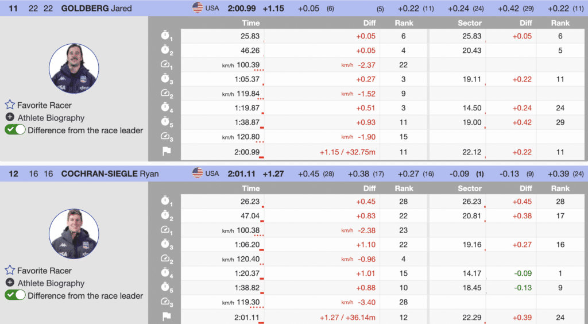Click USA flag in Goldberg's header
The height and width of the screenshot is (324, 588).
point(198,8)
